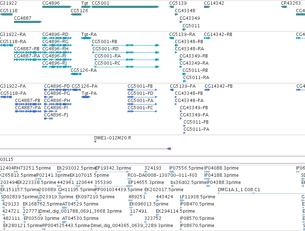The image size is (305, 231).
Task: Click transcript Tgt-RA
Action: coord(86,38)
